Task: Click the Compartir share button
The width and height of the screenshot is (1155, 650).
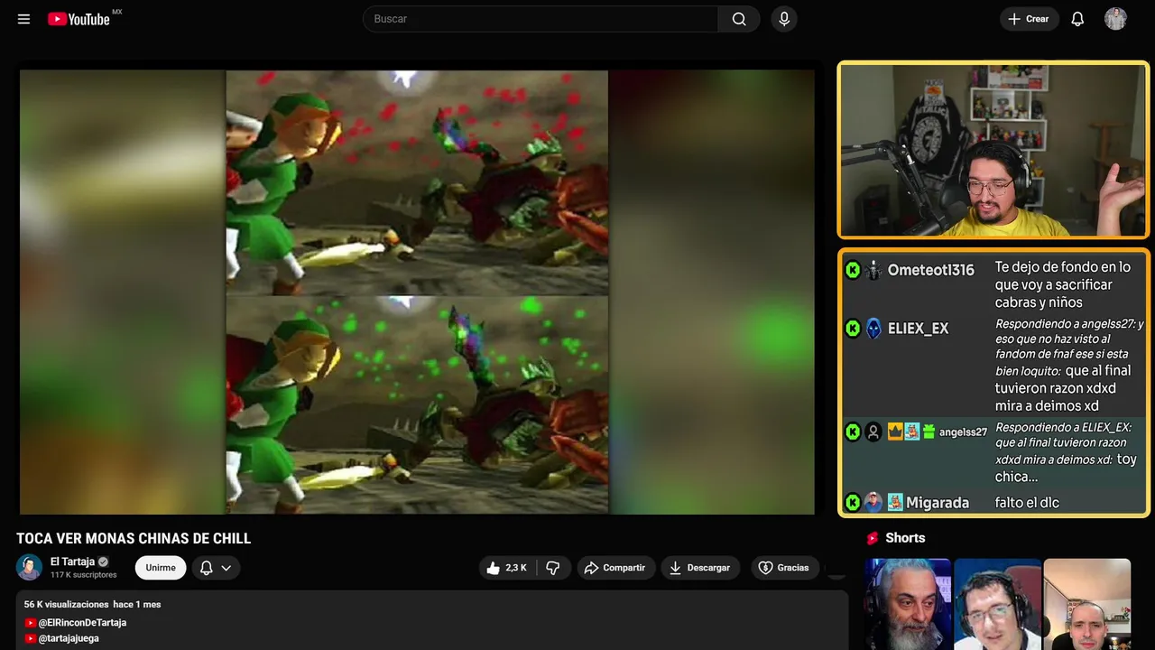Action: (x=615, y=568)
